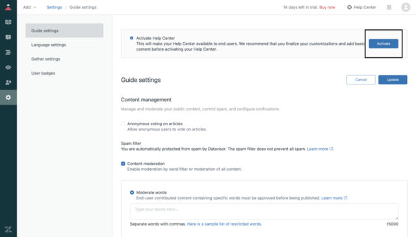Open the user profile avatar
The height and width of the screenshot is (237, 416).
[406, 7]
